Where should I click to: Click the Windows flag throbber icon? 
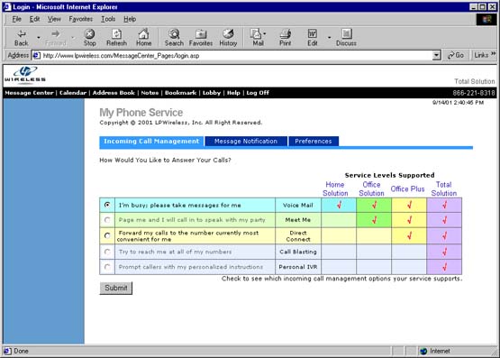(x=486, y=20)
